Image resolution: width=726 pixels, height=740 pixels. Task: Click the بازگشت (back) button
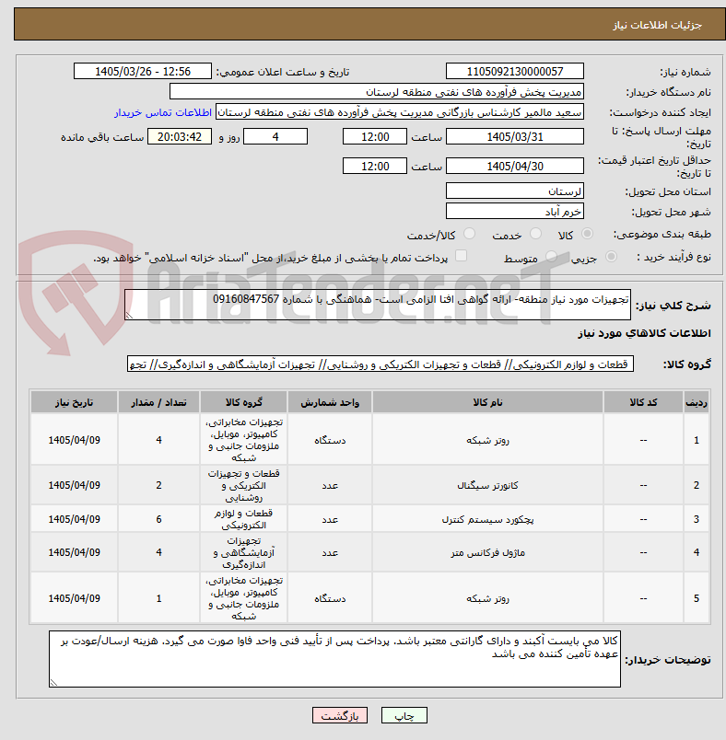tap(340, 715)
